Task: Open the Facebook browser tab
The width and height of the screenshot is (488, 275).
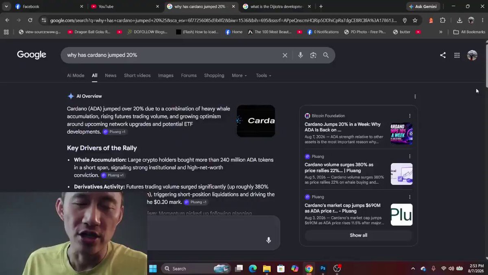Action: coord(48,7)
